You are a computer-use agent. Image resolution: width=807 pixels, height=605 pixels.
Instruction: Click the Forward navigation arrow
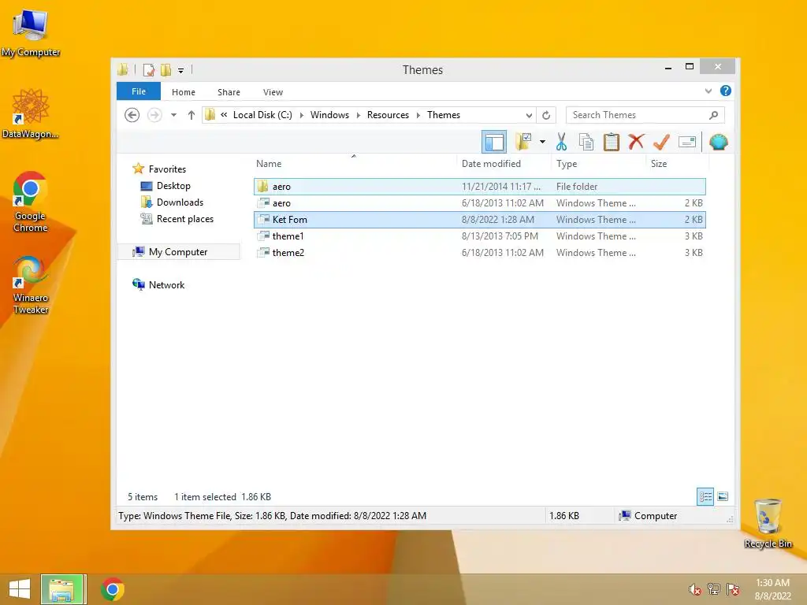coord(154,115)
